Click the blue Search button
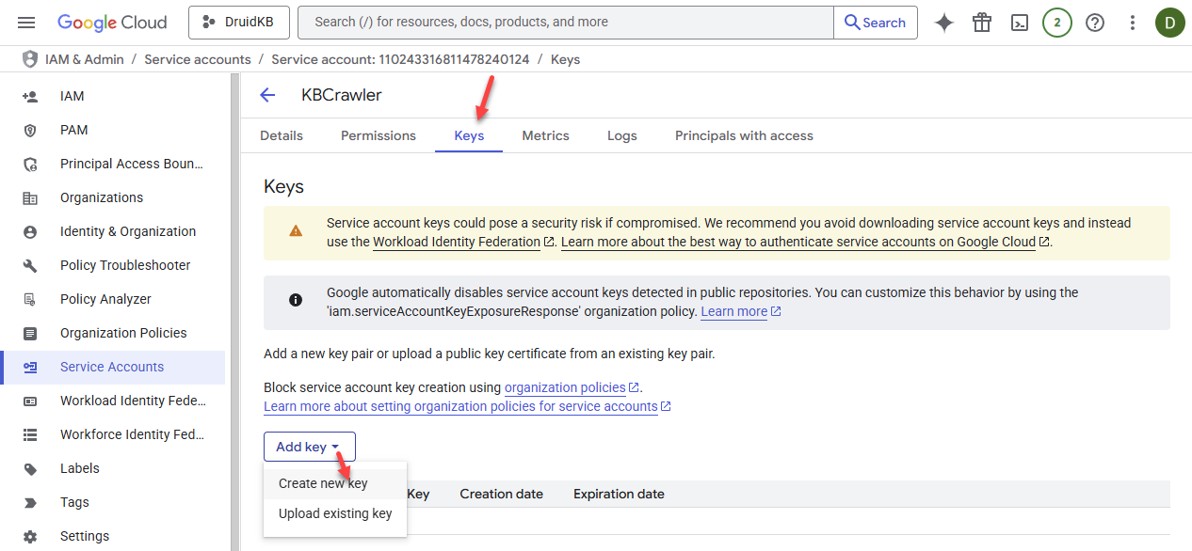Viewport: 1192px width, 551px height. click(876, 23)
